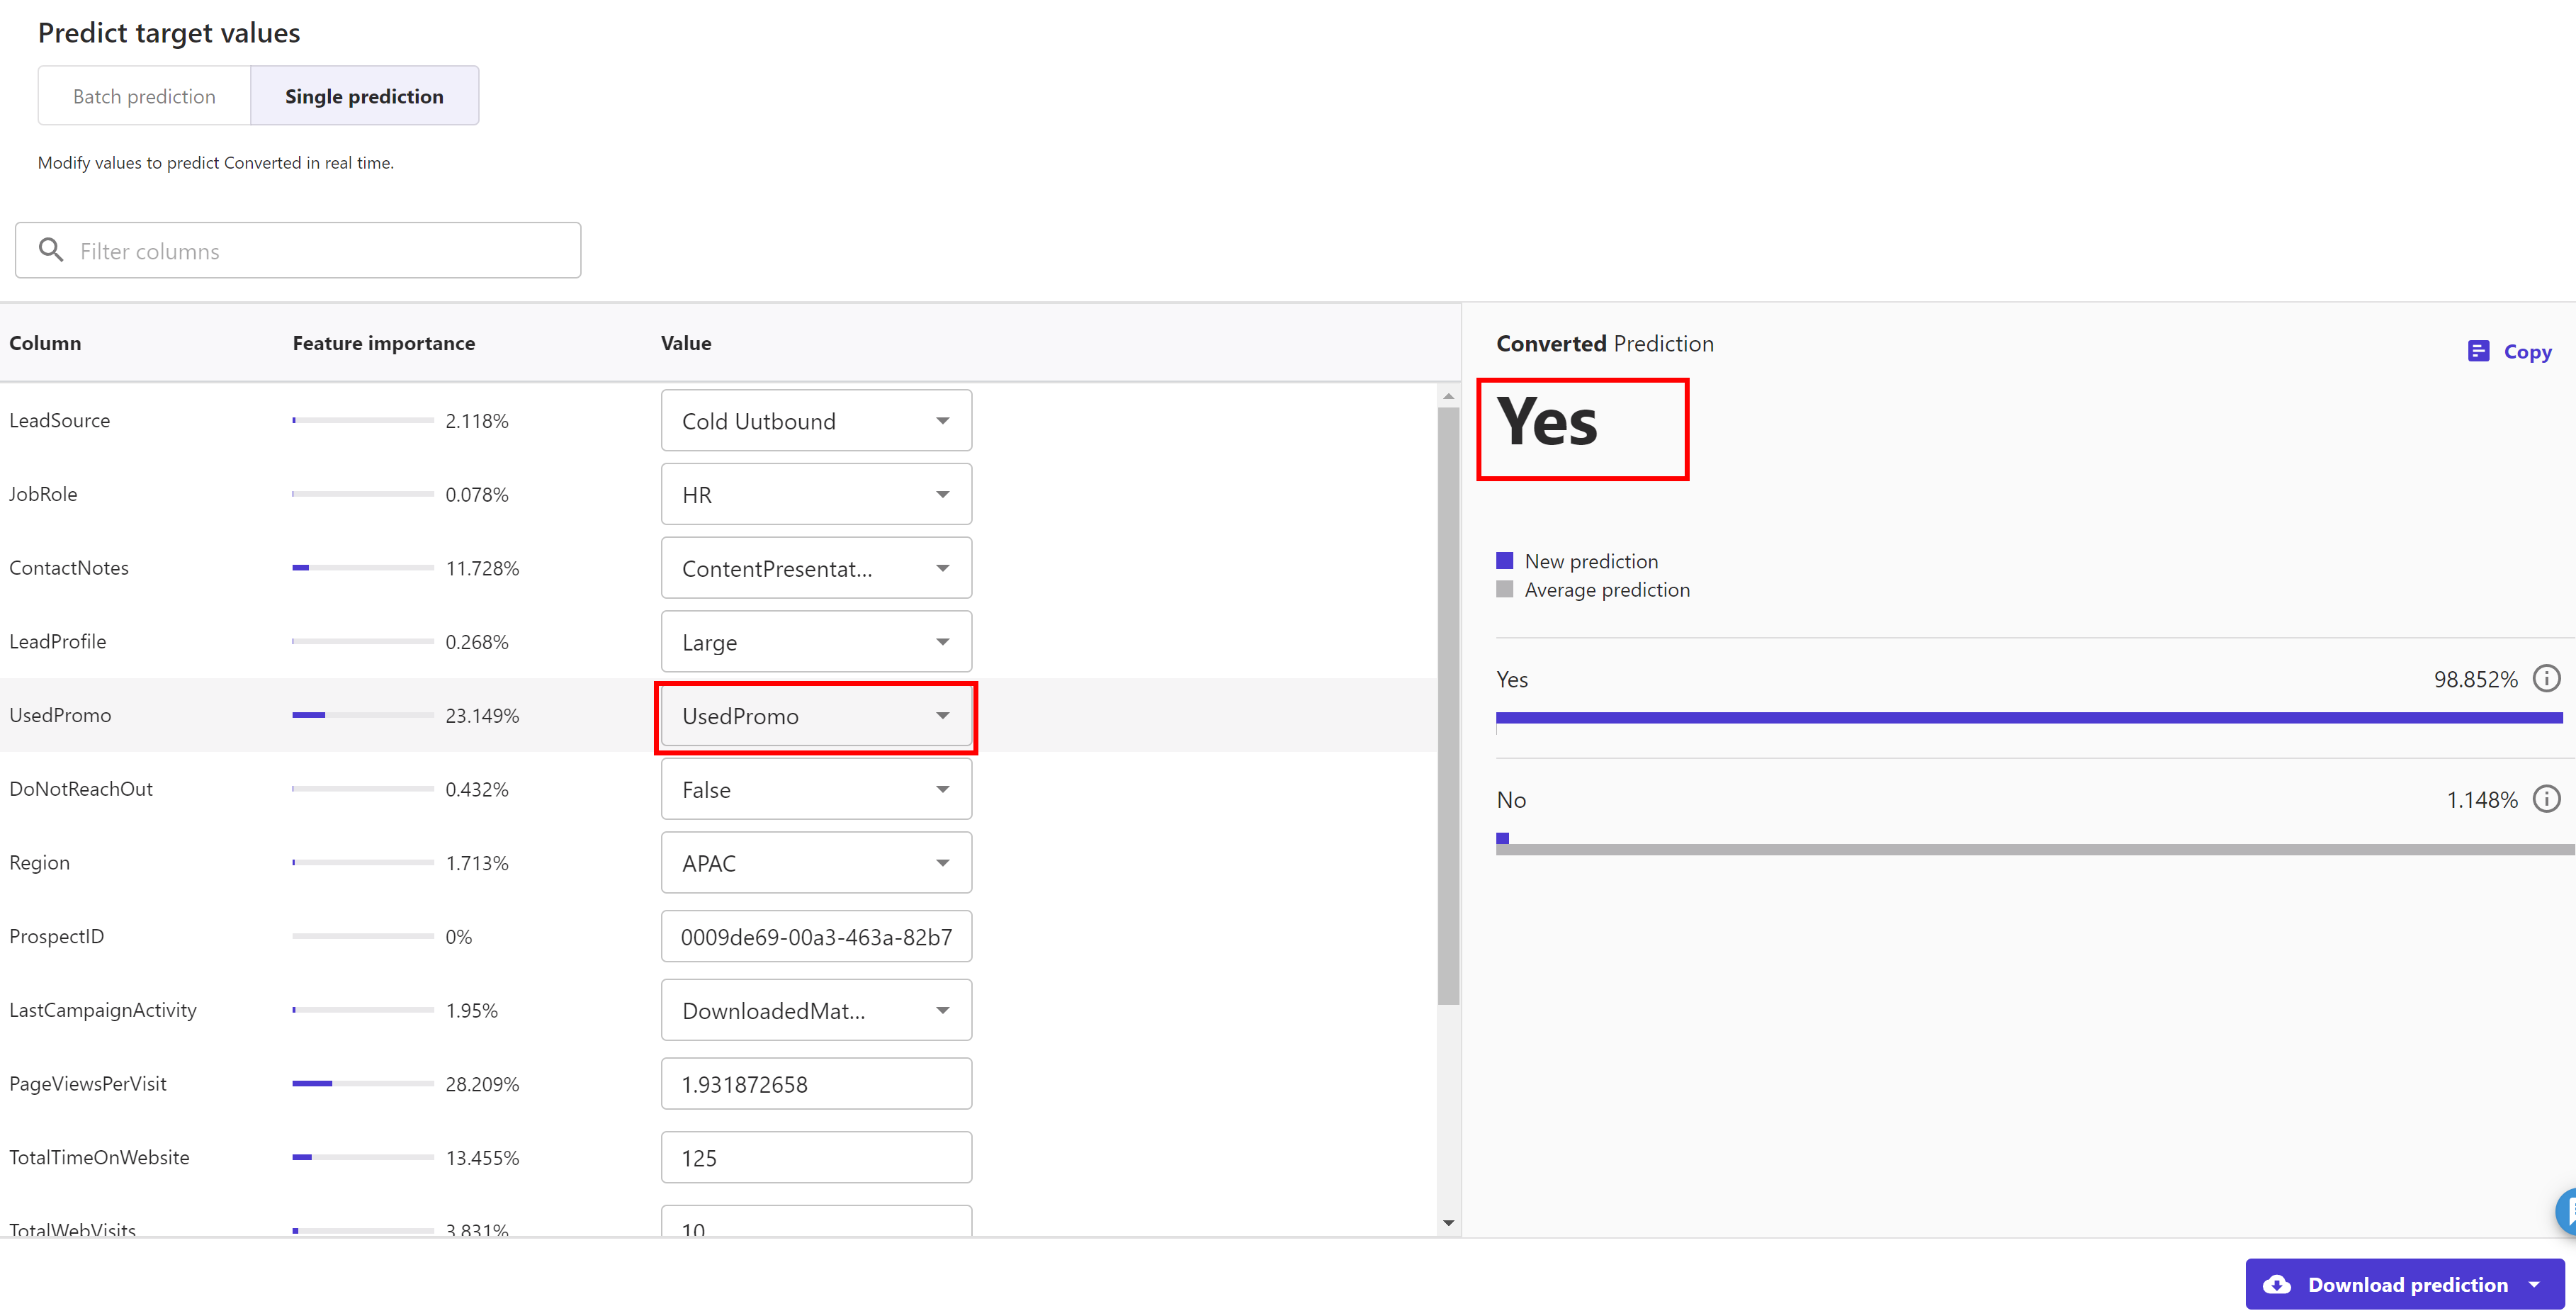Open Download prediction dropdown arrow
2576x1311 pixels.
point(2534,1284)
